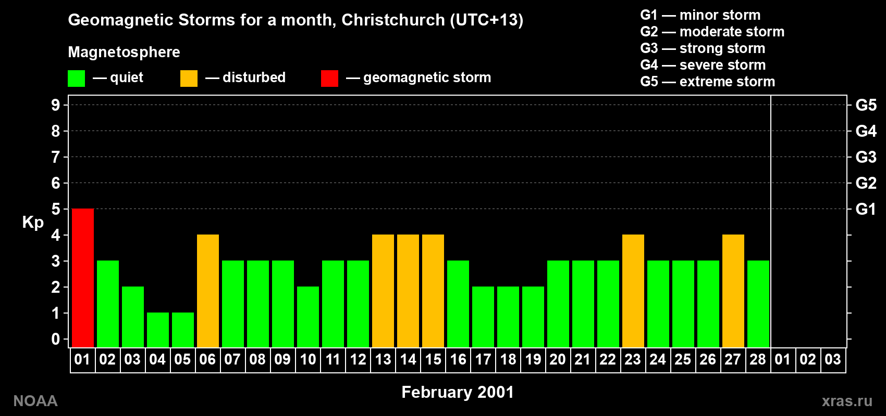
Task: Click the NOAA source label
Action: coord(35,401)
